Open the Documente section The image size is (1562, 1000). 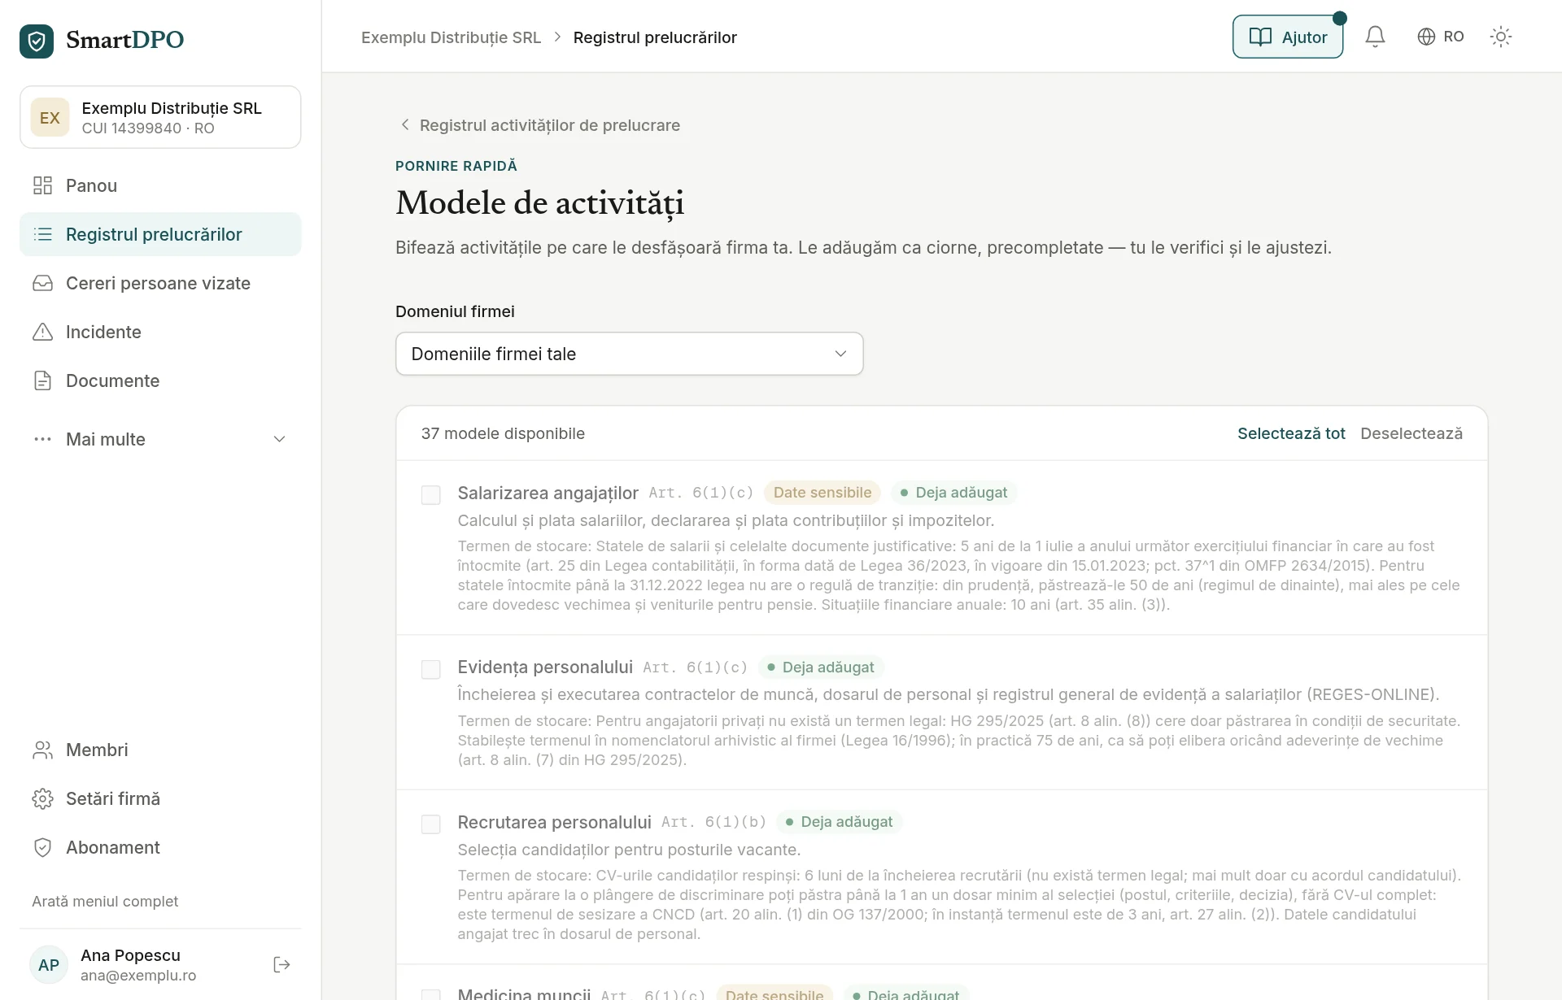[x=160, y=380]
